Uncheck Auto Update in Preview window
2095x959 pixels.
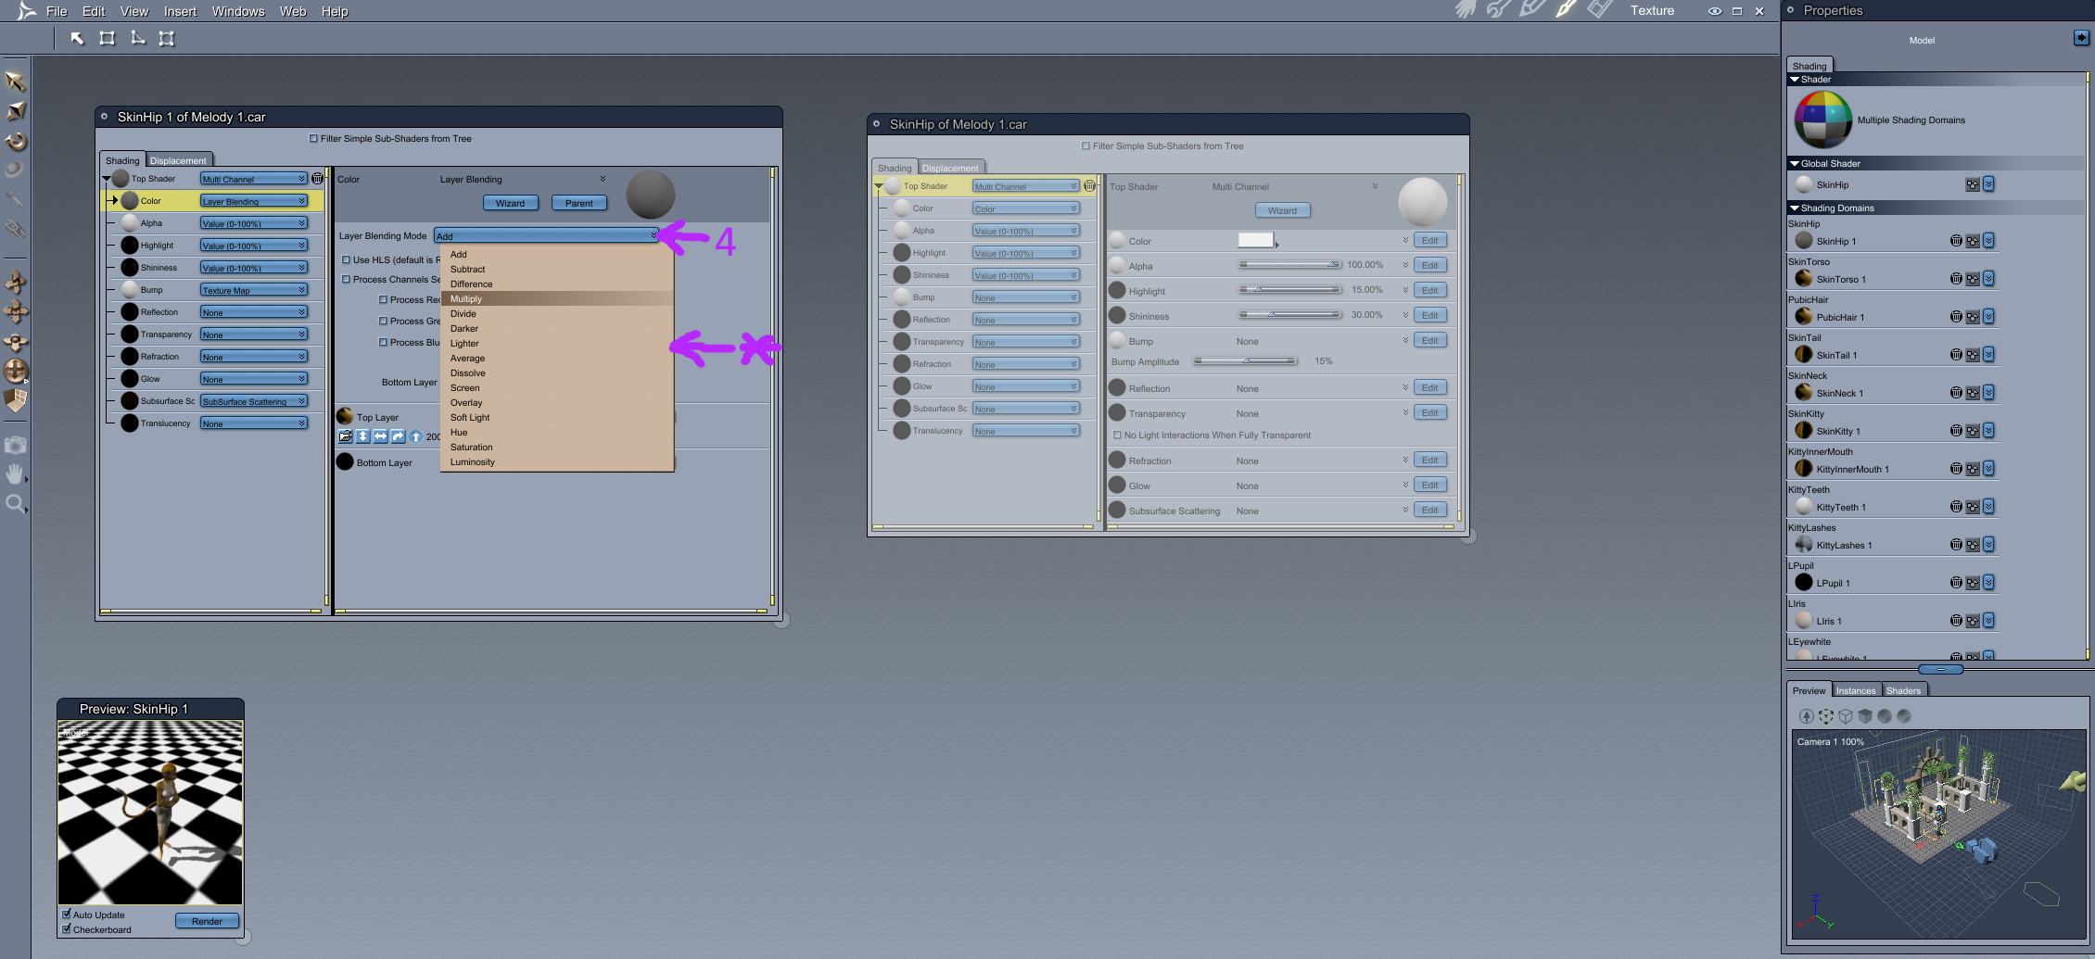(67, 915)
